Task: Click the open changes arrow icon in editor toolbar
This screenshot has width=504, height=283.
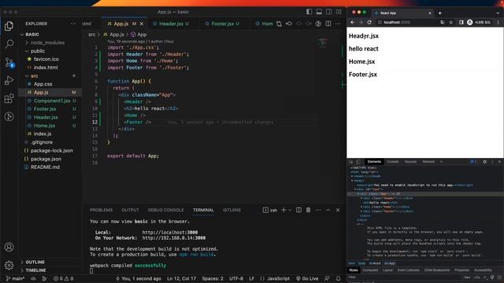Action: [x=289, y=24]
